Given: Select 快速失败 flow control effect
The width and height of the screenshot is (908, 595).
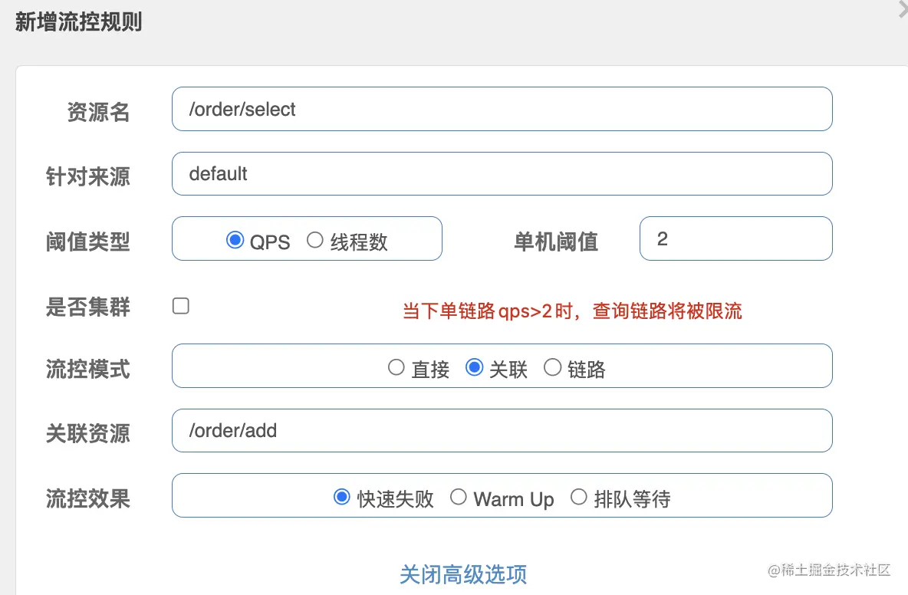Looking at the screenshot, I should tap(342, 498).
